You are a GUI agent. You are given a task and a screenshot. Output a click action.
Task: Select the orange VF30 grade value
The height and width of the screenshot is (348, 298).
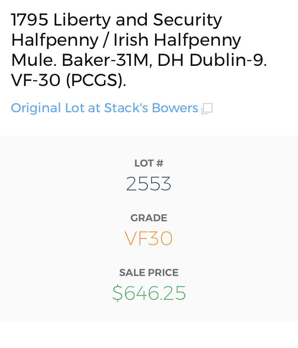tap(149, 239)
